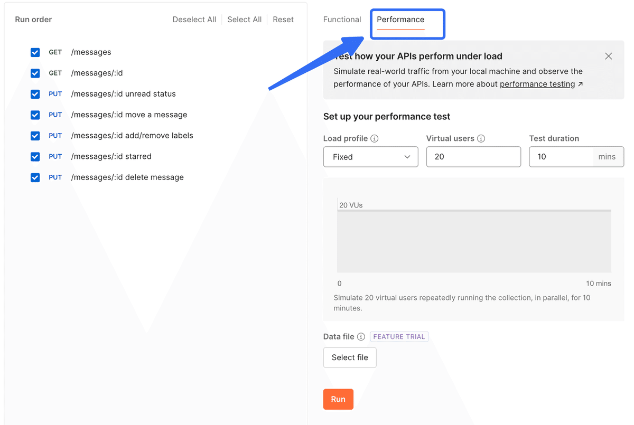Click the Virtual users input field
This screenshot has width=634, height=425.
click(x=473, y=157)
